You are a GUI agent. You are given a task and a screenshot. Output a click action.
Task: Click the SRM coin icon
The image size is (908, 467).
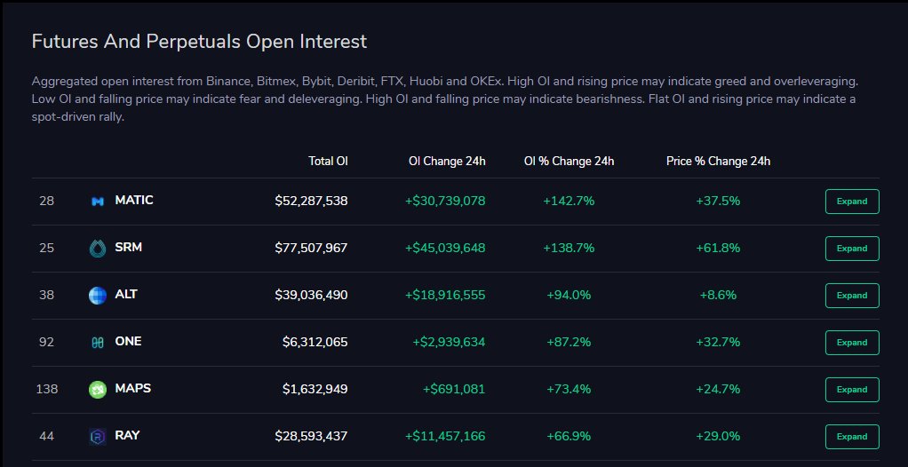pos(98,249)
